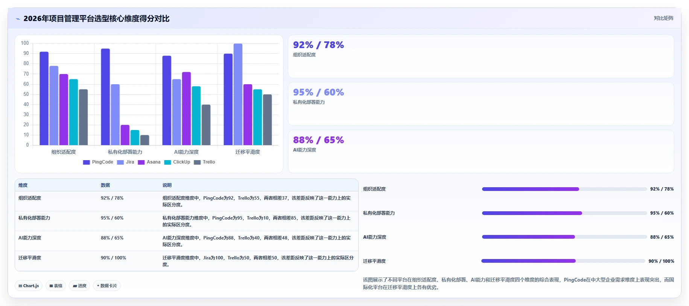Click the AI能力深度 progress bar
Image resolution: width=689 pixels, height=306 pixels.
click(x=564, y=237)
